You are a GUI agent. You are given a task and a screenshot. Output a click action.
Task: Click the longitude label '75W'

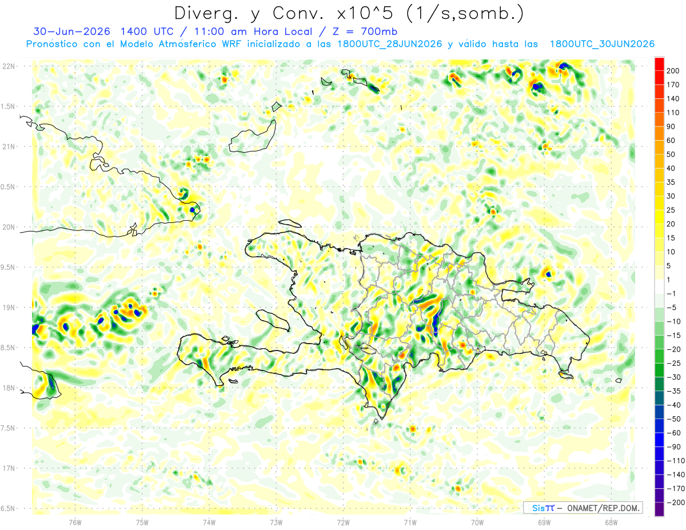pyautogui.click(x=142, y=522)
